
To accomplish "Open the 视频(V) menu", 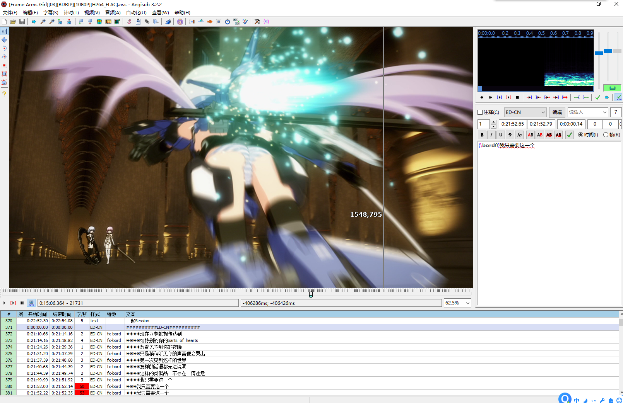I will click(92, 13).
